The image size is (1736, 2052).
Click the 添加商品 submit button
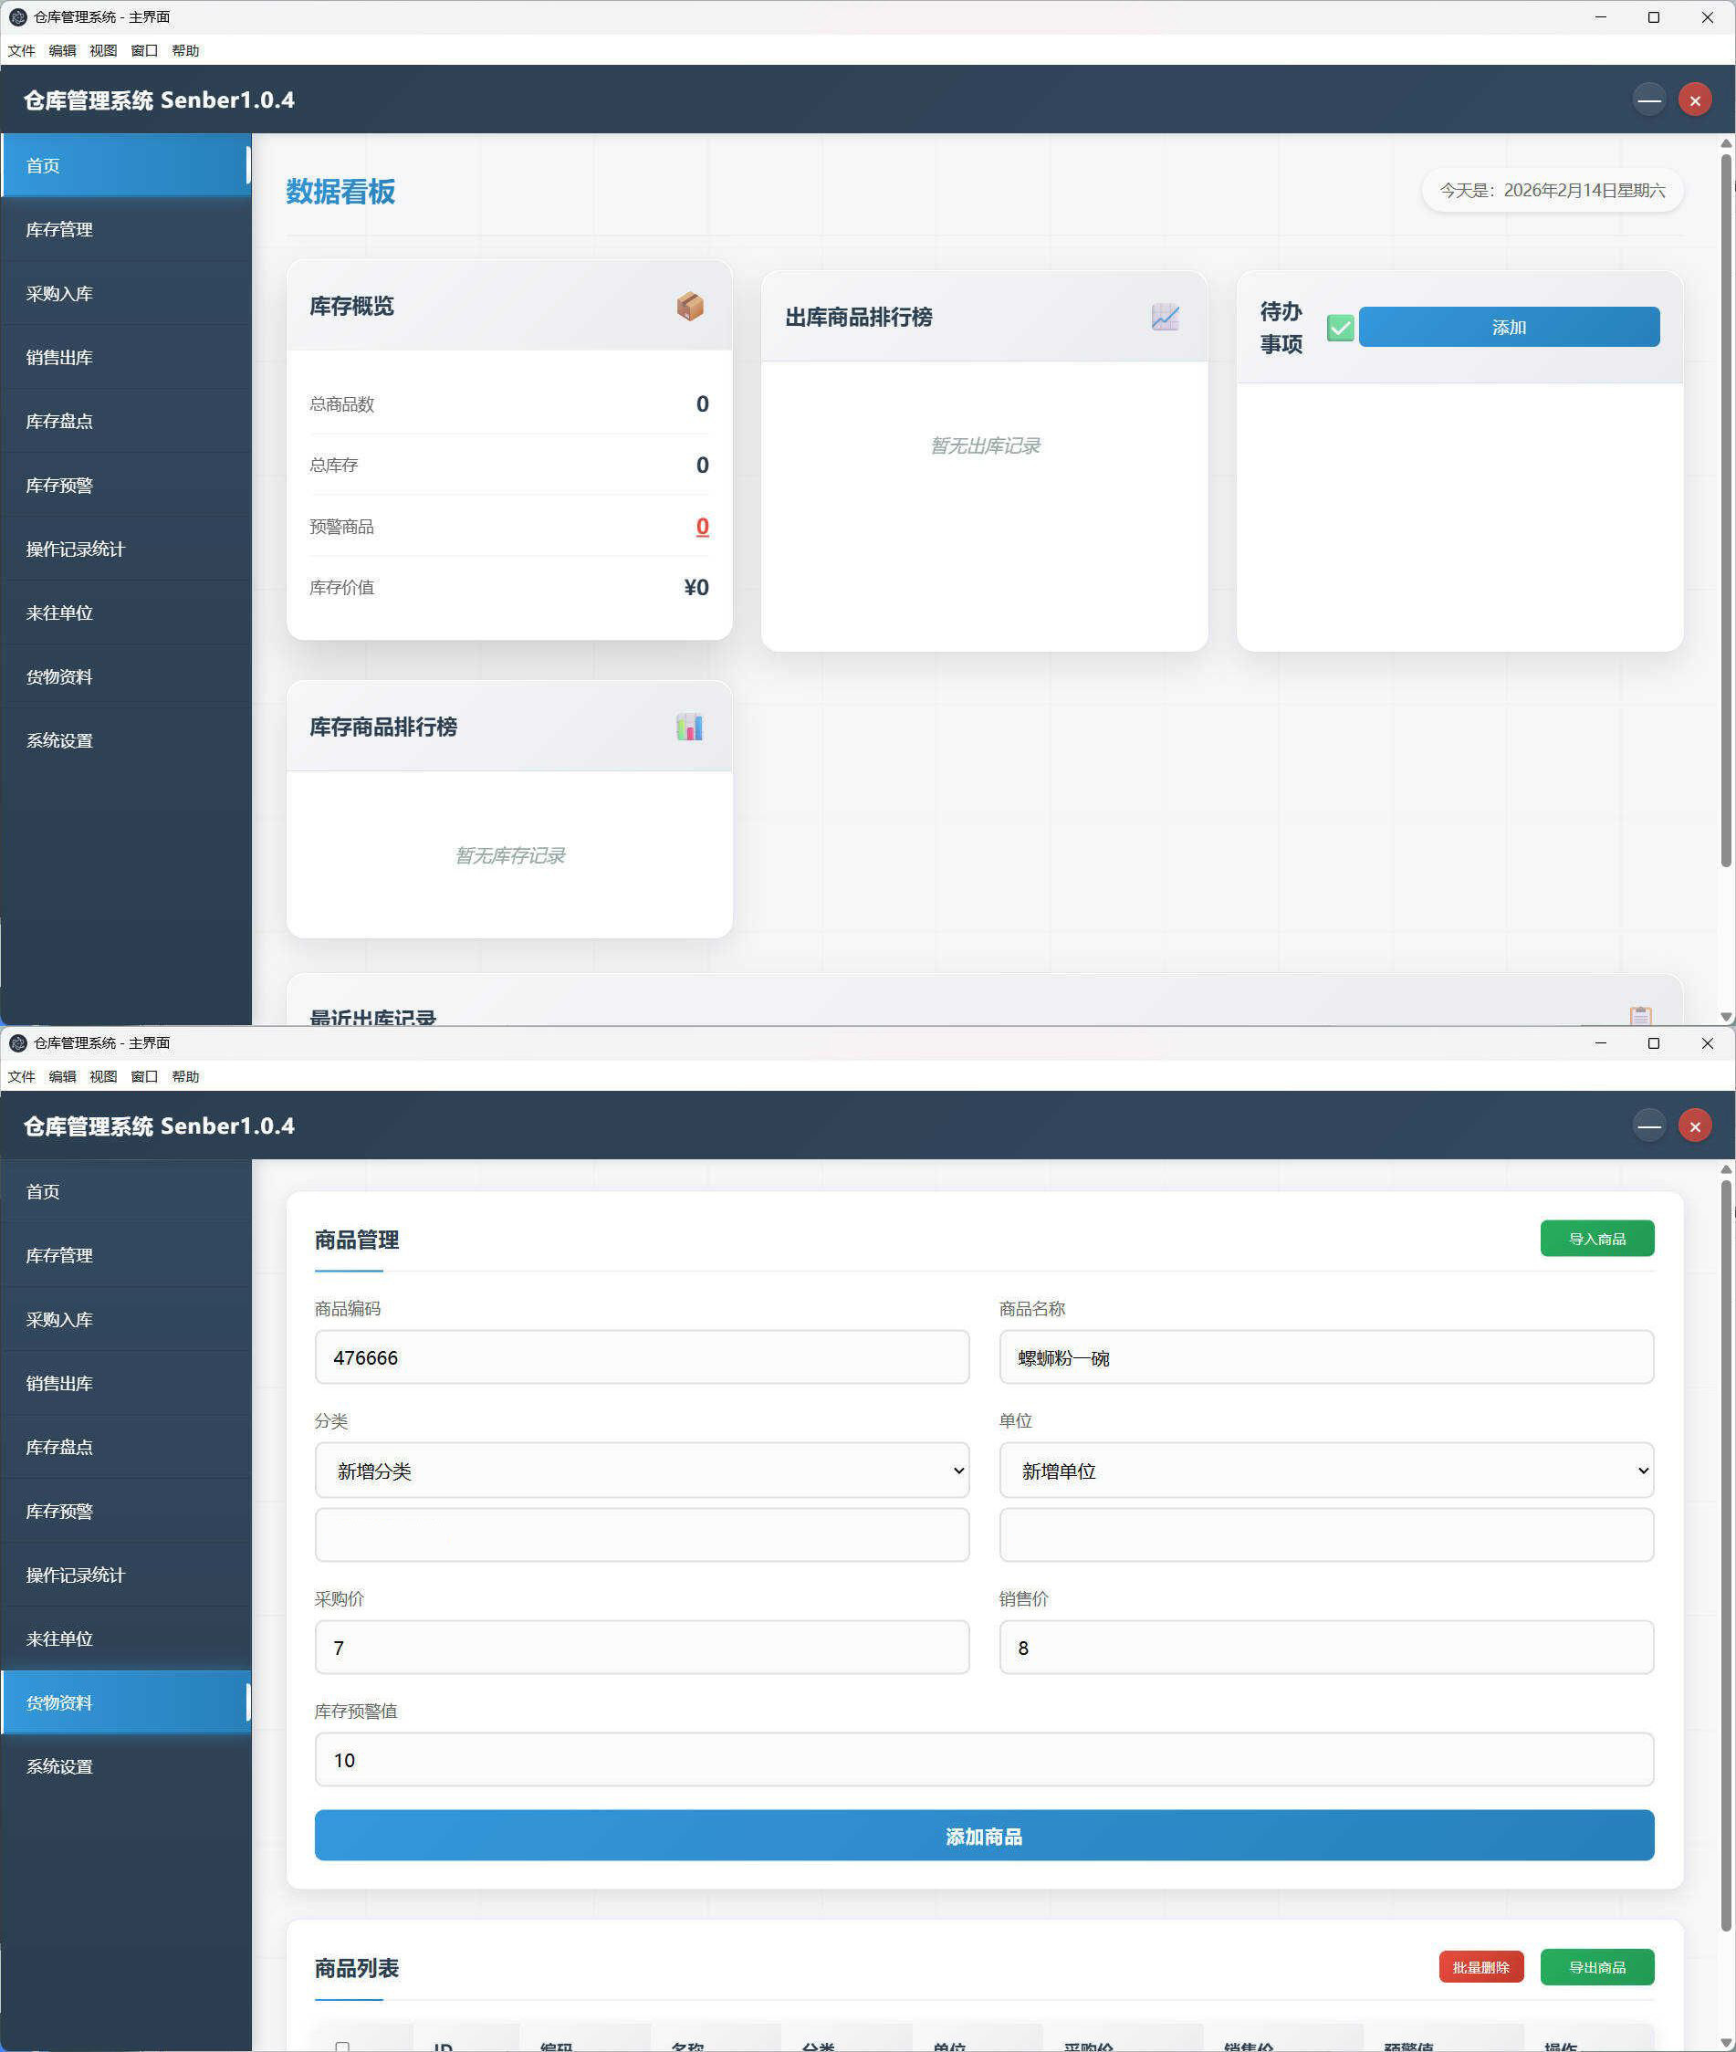click(x=984, y=1836)
